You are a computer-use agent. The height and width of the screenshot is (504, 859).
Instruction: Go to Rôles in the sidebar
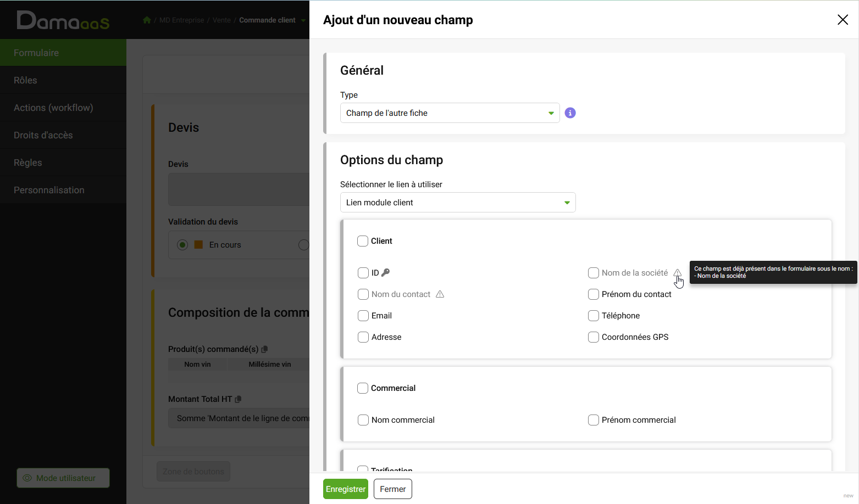point(25,80)
